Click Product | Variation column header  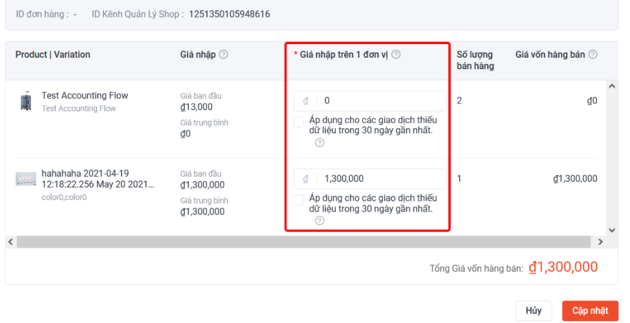pyautogui.click(x=53, y=55)
